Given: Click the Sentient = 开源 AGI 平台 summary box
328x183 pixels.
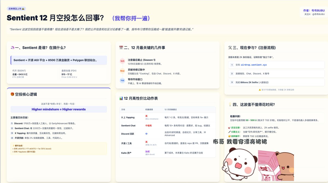Looking at the screenshot, I should point(59,60).
